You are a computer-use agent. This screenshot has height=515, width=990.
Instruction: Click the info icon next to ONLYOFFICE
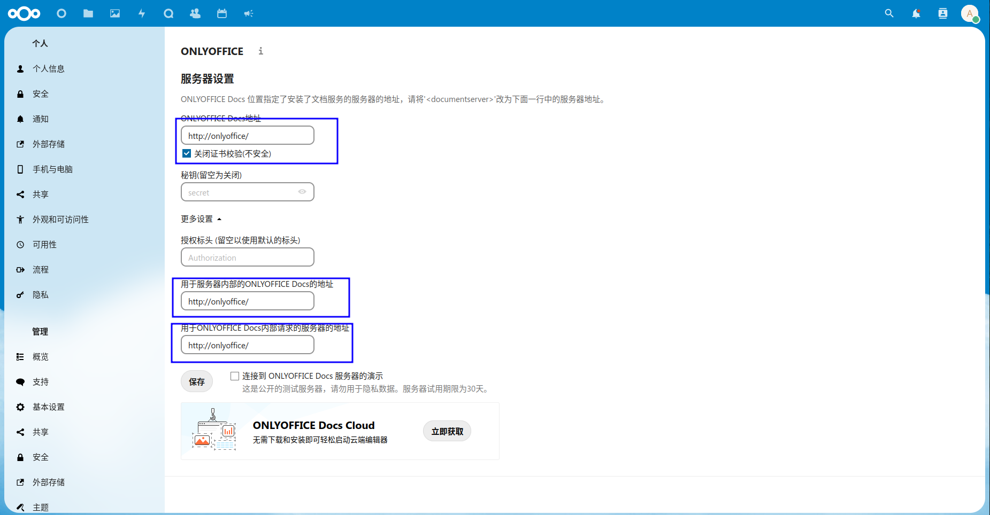click(x=260, y=51)
